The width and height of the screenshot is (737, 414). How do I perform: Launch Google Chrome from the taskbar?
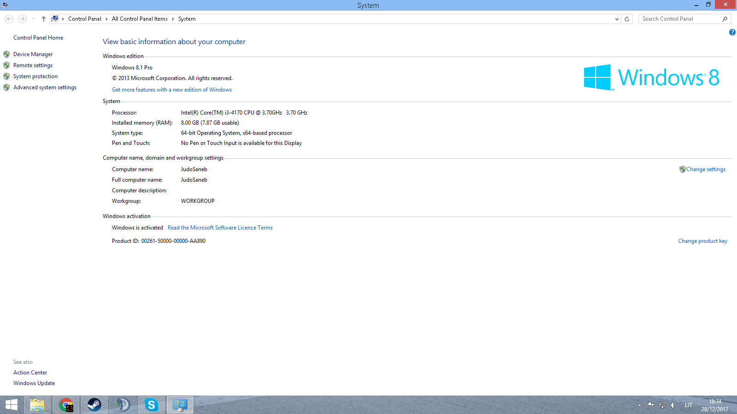[x=66, y=405]
